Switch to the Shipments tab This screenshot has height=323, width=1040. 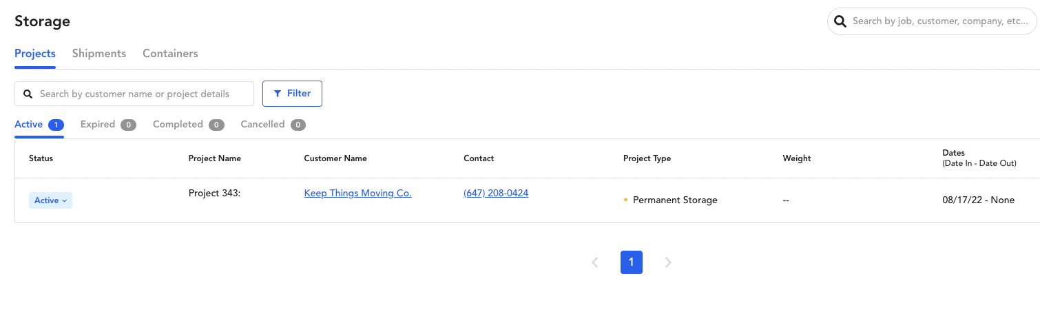click(x=99, y=54)
